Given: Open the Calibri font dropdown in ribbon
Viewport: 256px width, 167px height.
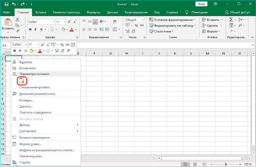Looking at the screenshot, I should [x=53, y=22].
